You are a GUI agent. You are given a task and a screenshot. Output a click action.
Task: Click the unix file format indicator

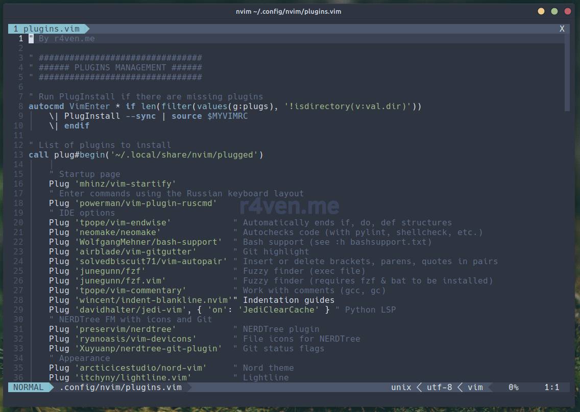401,387
